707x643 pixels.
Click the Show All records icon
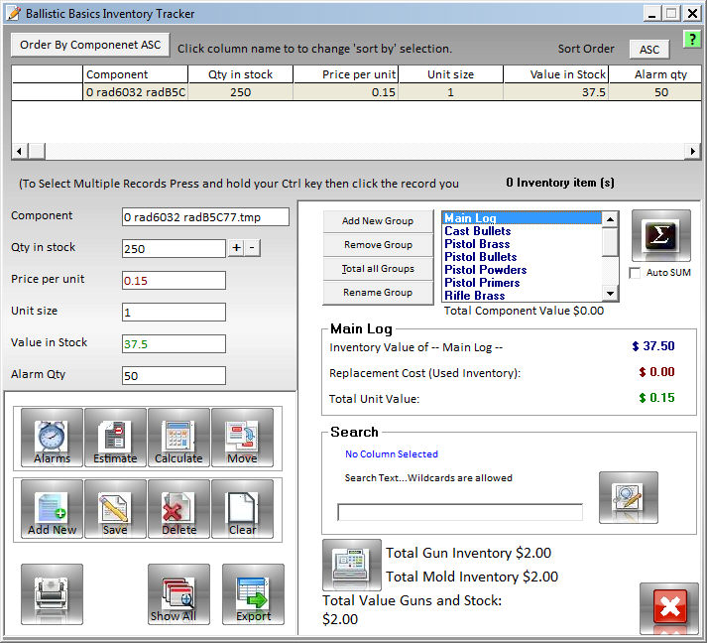pyautogui.click(x=178, y=594)
